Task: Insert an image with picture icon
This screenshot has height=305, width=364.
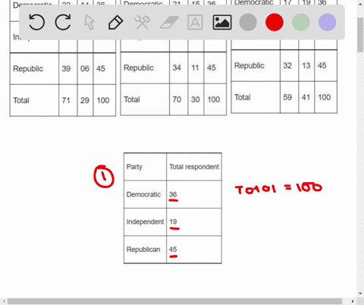Action: (222, 22)
